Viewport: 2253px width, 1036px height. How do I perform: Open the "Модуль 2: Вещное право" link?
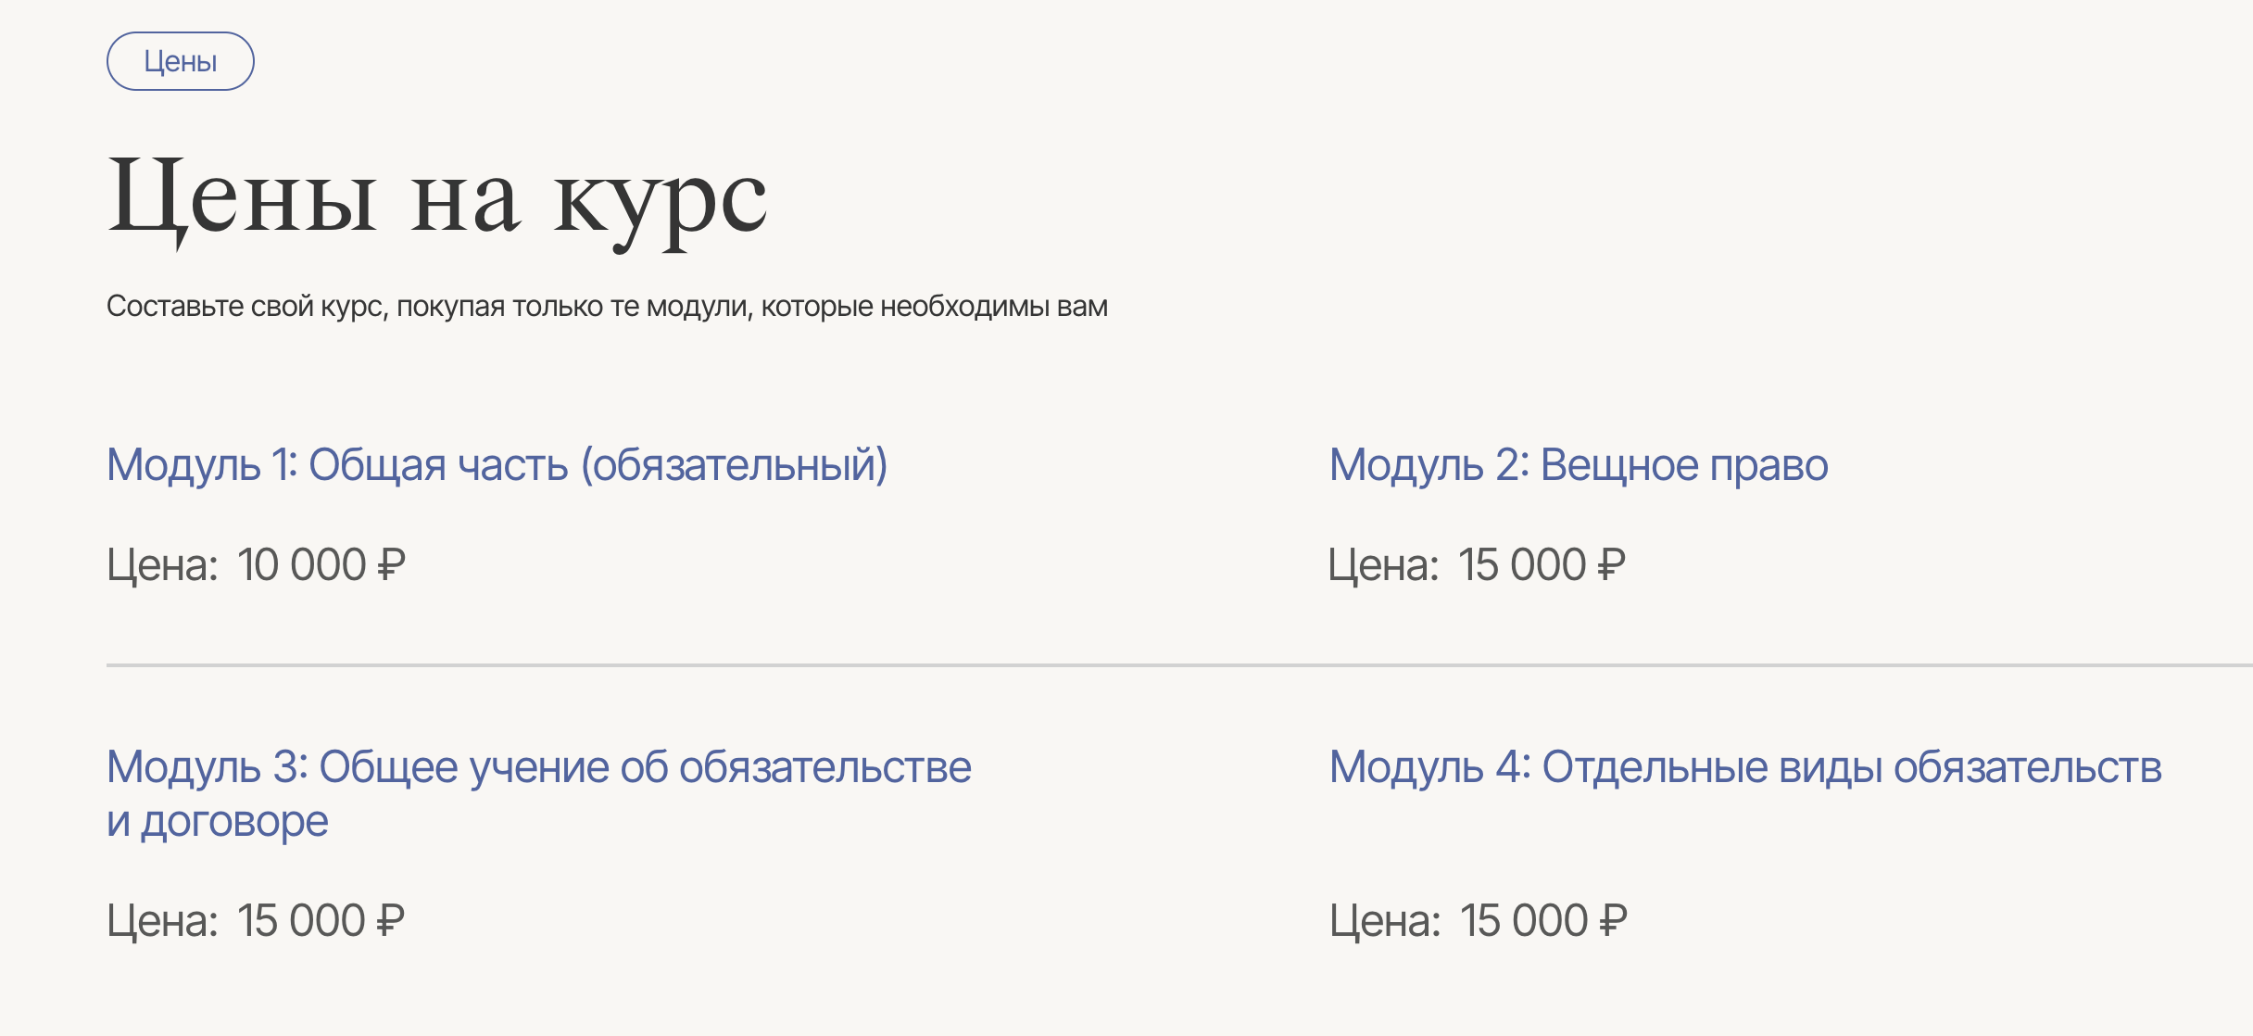tap(1578, 464)
